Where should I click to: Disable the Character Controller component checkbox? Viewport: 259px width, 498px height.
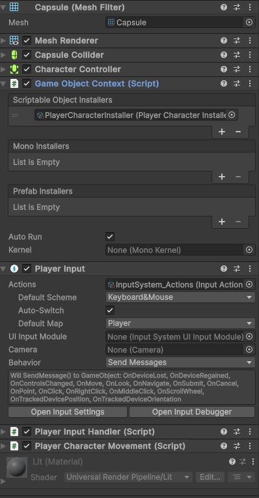(27, 69)
